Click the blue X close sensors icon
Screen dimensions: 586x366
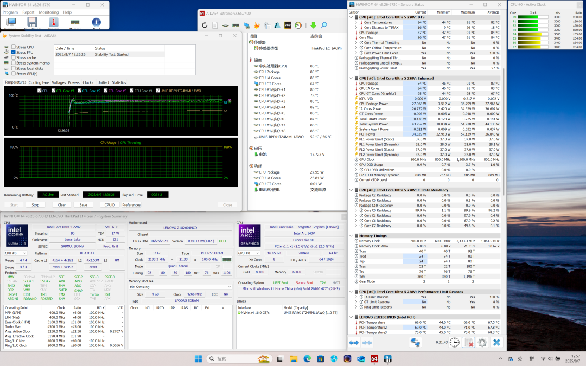click(496, 343)
